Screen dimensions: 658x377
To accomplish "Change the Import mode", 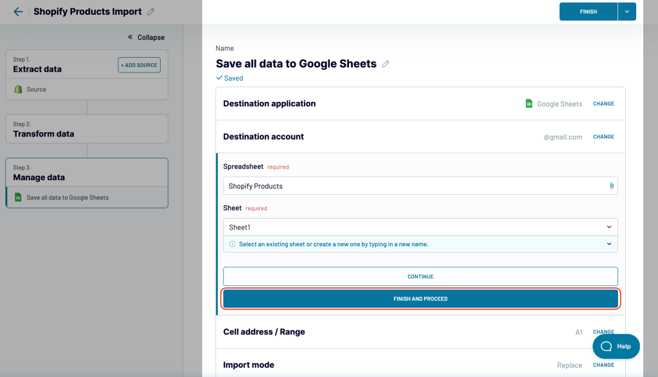I will (603, 365).
